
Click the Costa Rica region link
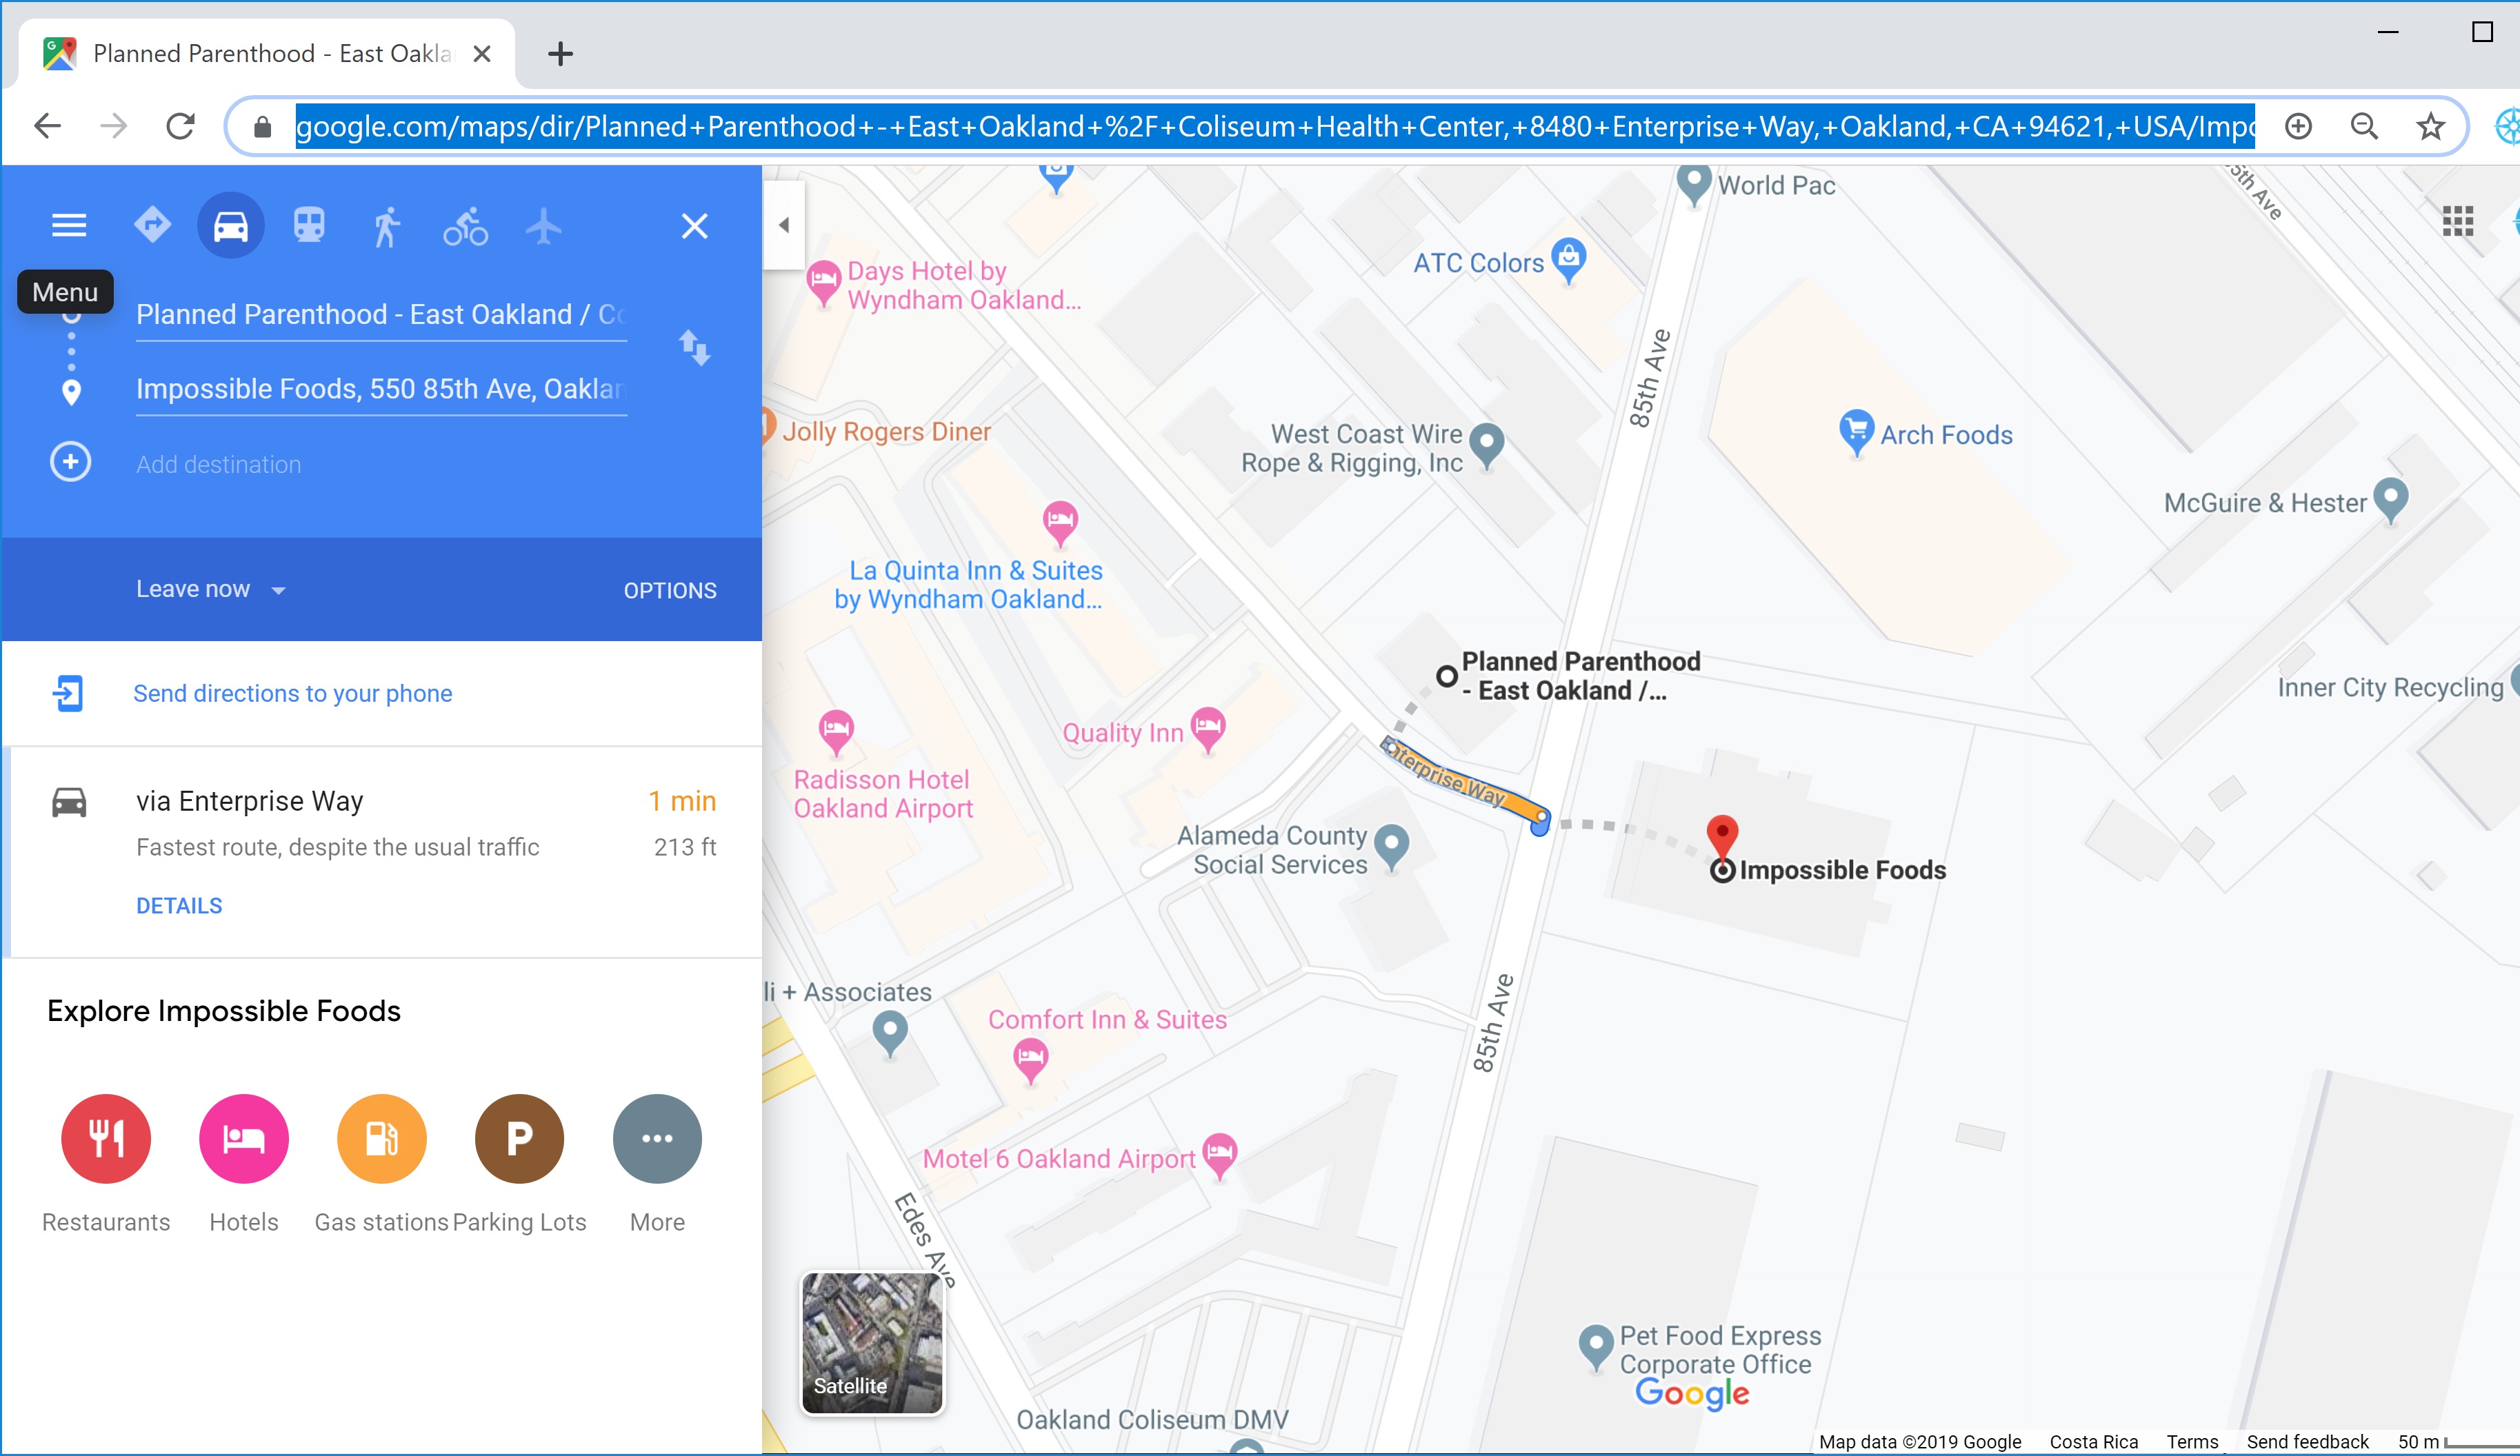[2093, 1441]
